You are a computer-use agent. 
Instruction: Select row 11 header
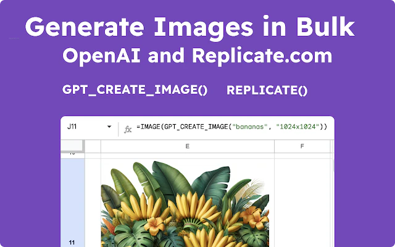tap(72, 242)
